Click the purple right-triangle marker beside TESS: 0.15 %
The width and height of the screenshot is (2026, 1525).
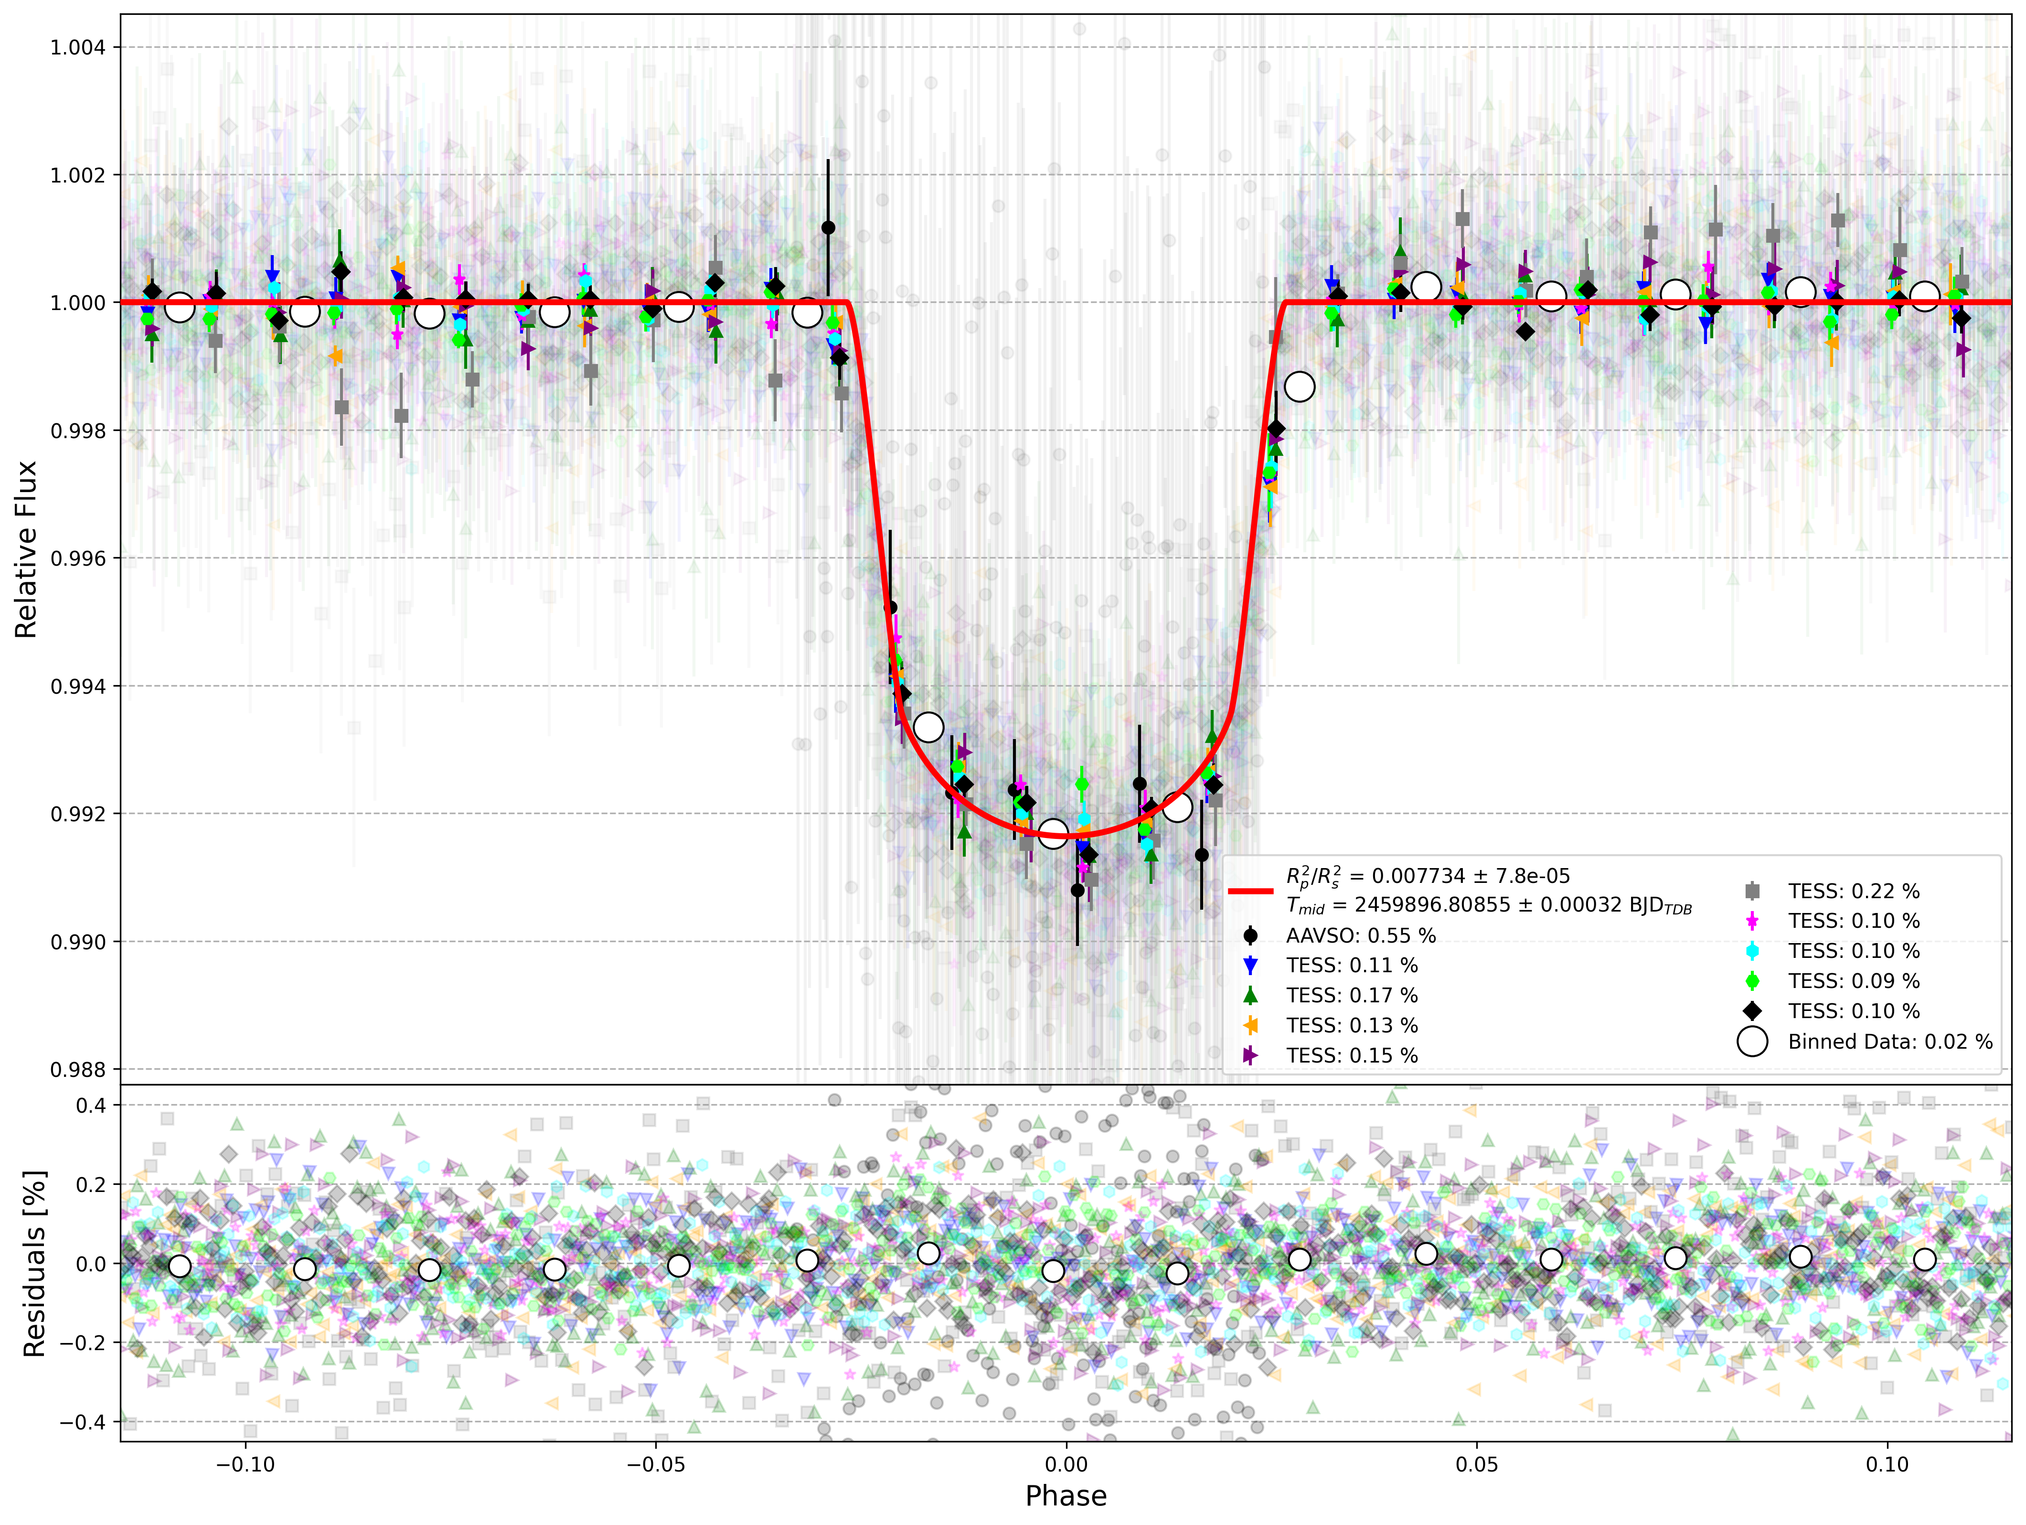1250,1056
